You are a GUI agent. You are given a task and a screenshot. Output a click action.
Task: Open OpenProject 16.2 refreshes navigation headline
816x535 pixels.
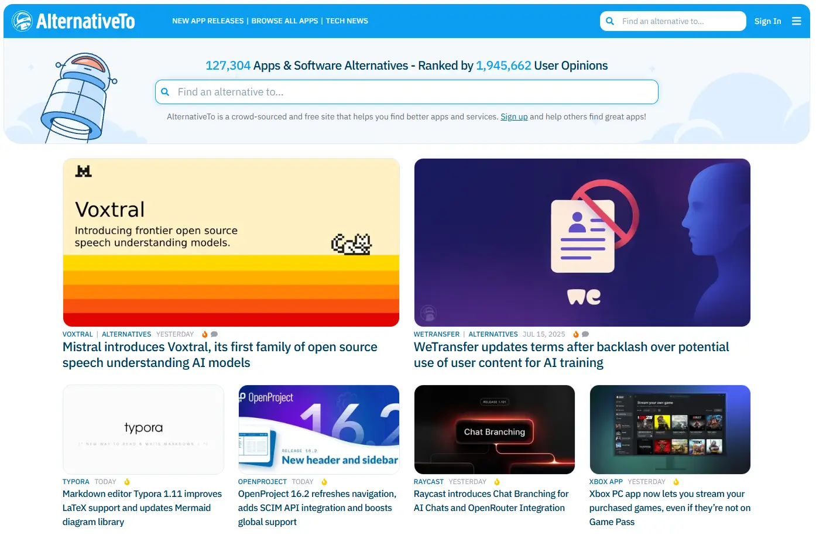pos(317,507)
